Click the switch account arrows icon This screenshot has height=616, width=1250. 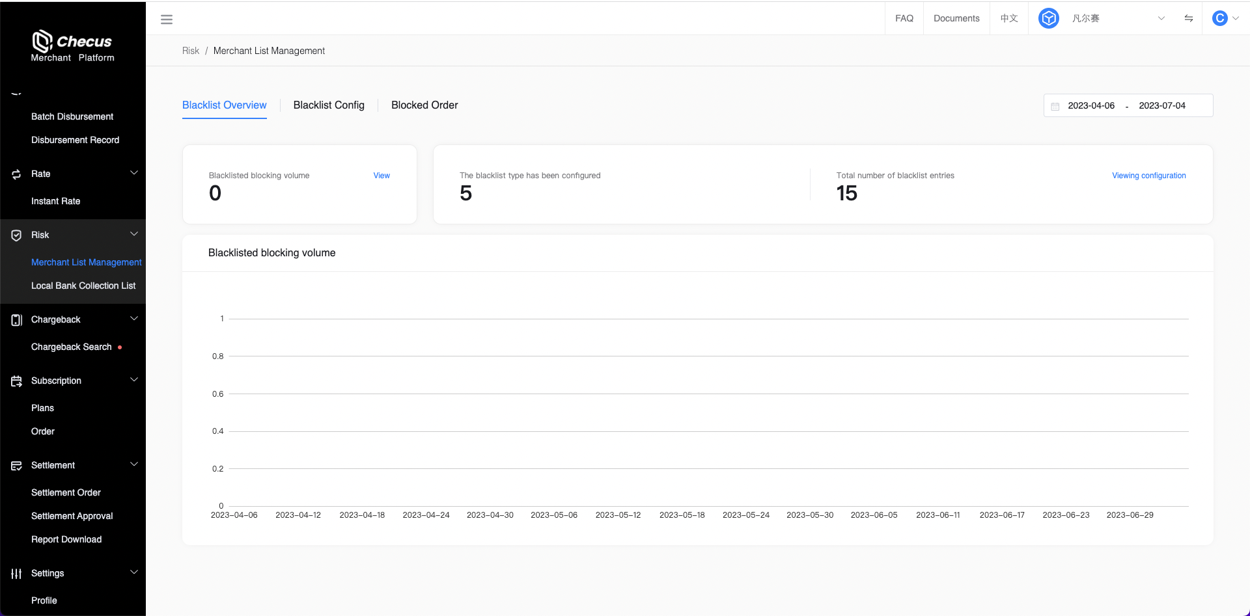coord(1188,18)
